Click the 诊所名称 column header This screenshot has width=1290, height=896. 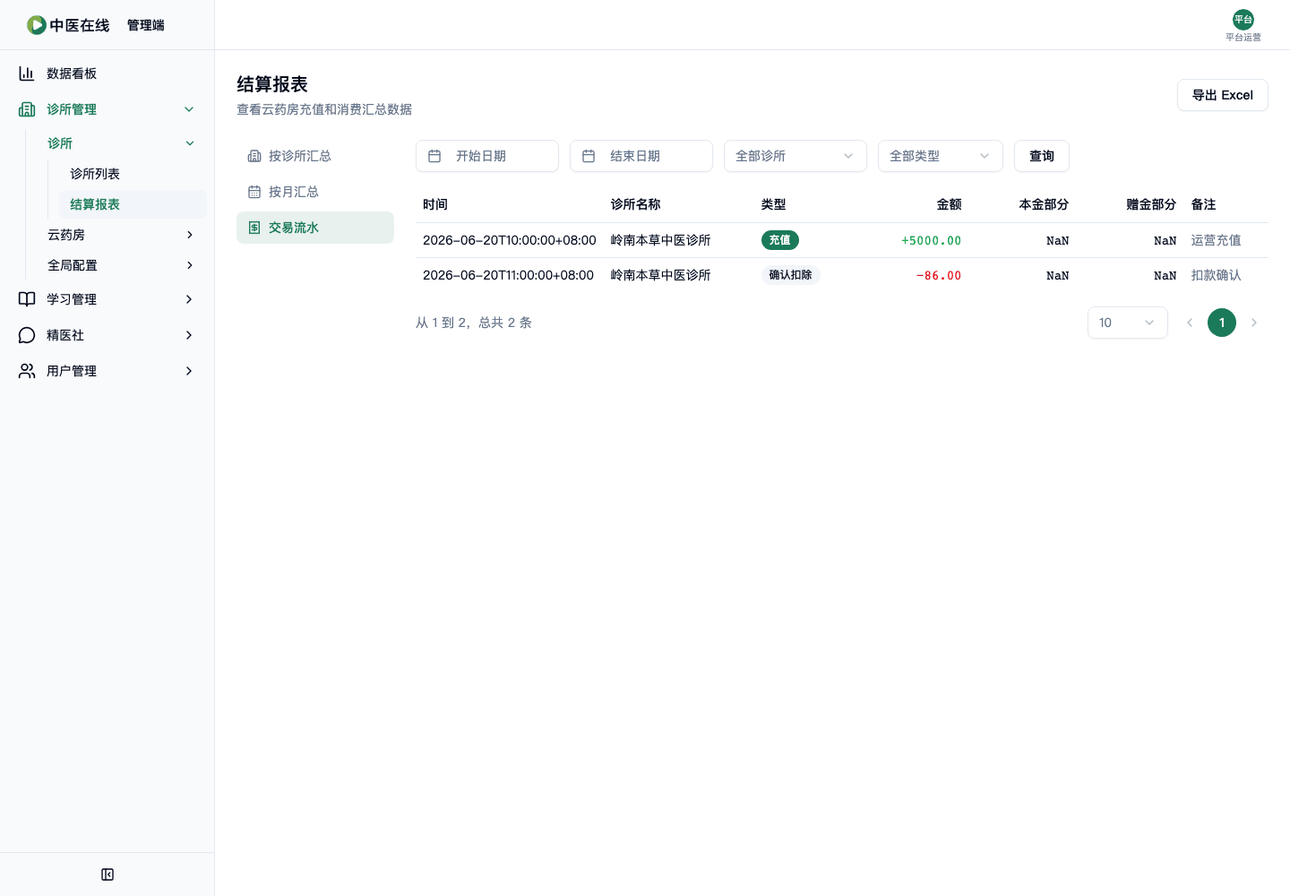click(636, 204)
